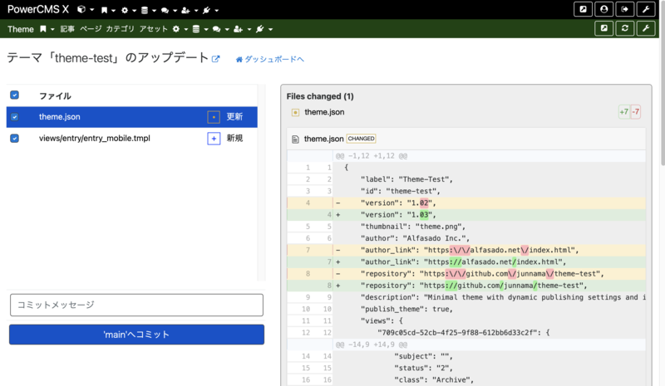This screenshot has height=386, width=665.
Task: Open the bookmark menu in the black top bar
Action: (x=108, y=10)
